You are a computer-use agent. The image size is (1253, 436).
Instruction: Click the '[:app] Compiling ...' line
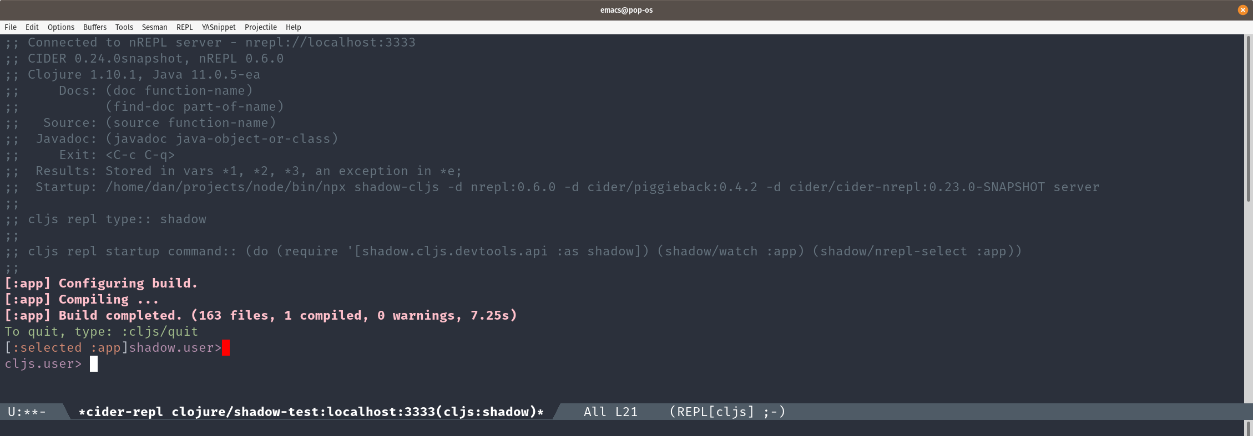click(82, 300)
